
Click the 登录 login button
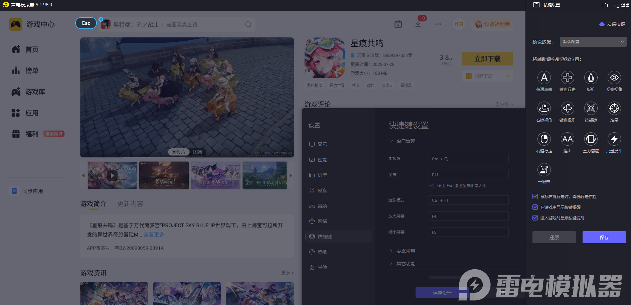459,24
